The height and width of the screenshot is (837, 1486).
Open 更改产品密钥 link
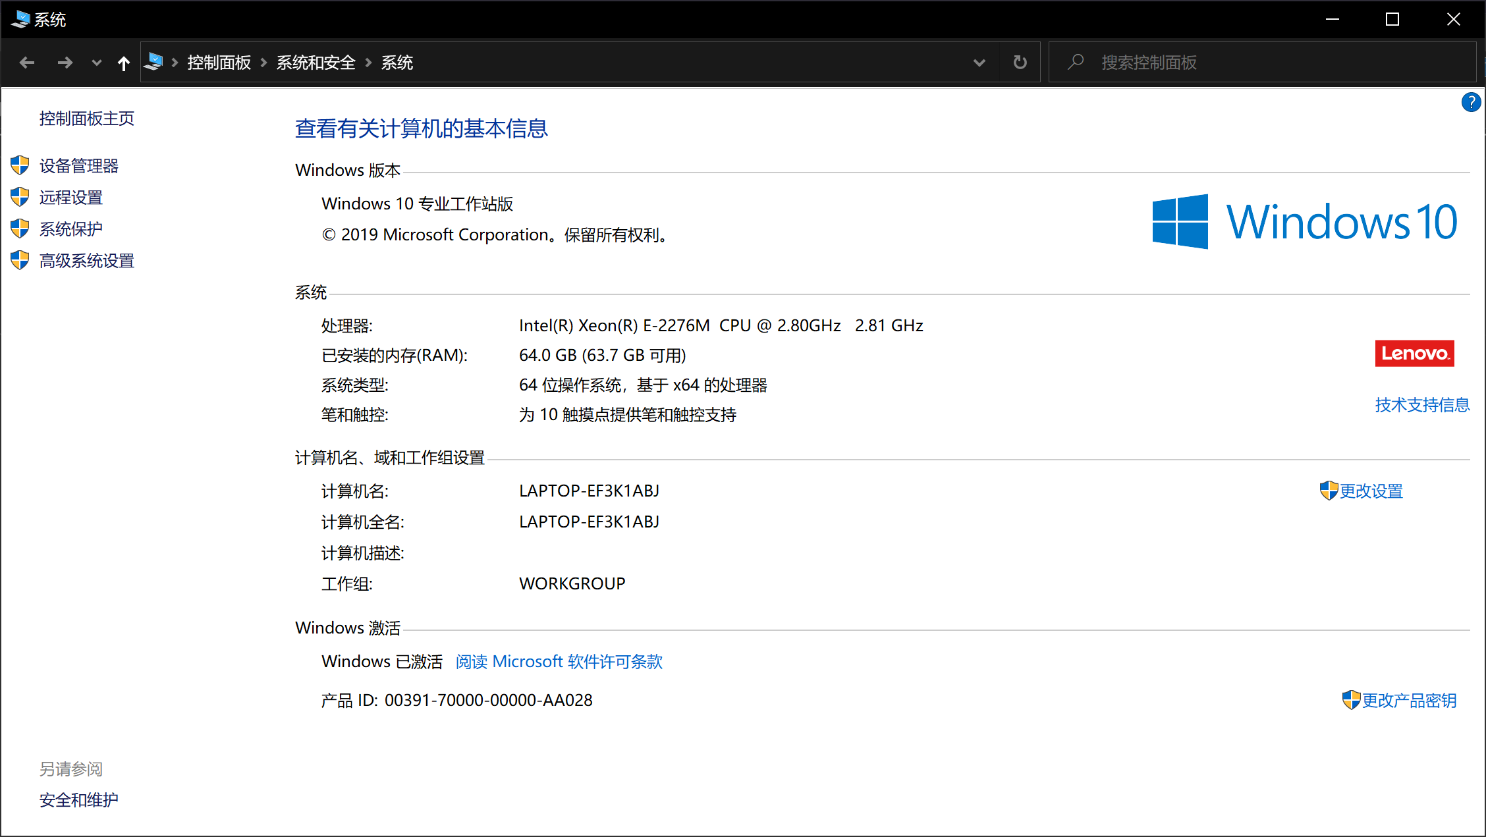[x=1410, y=701]
